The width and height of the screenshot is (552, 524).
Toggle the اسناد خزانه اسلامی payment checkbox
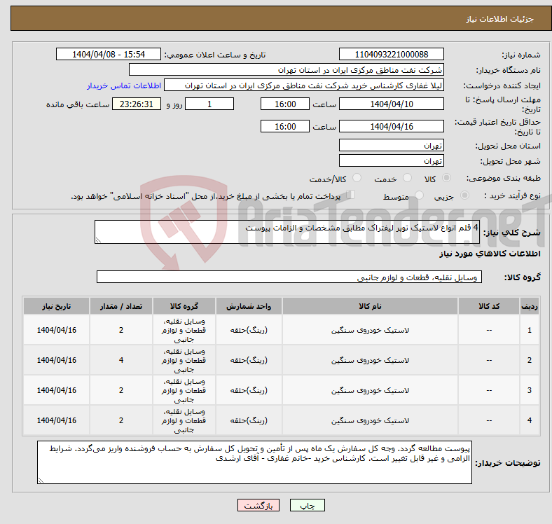point(351,195)
